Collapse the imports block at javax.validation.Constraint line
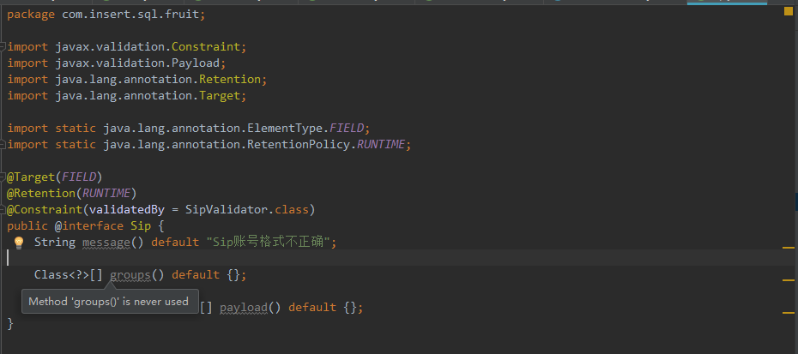 click(3, 47)
